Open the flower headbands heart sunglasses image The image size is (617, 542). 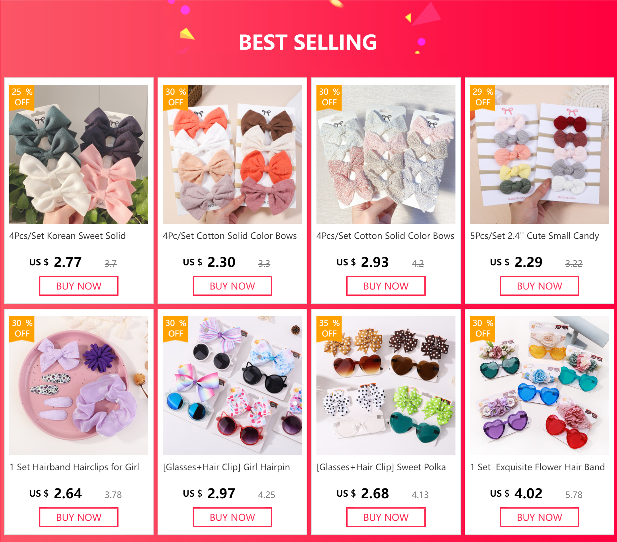point(540,385)
